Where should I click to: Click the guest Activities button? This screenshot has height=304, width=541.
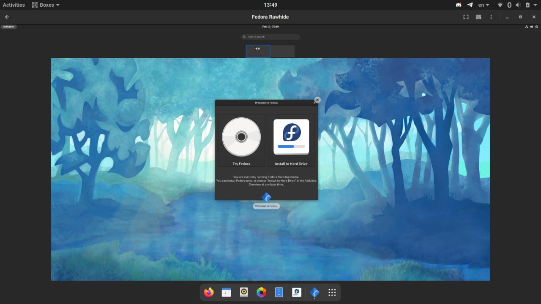coord(9,27)
